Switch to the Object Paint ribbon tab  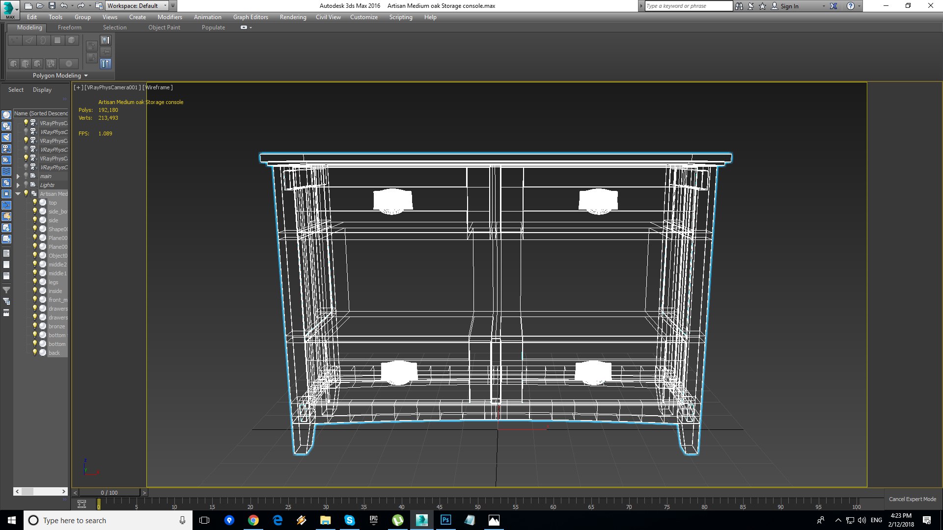[164, 27]
